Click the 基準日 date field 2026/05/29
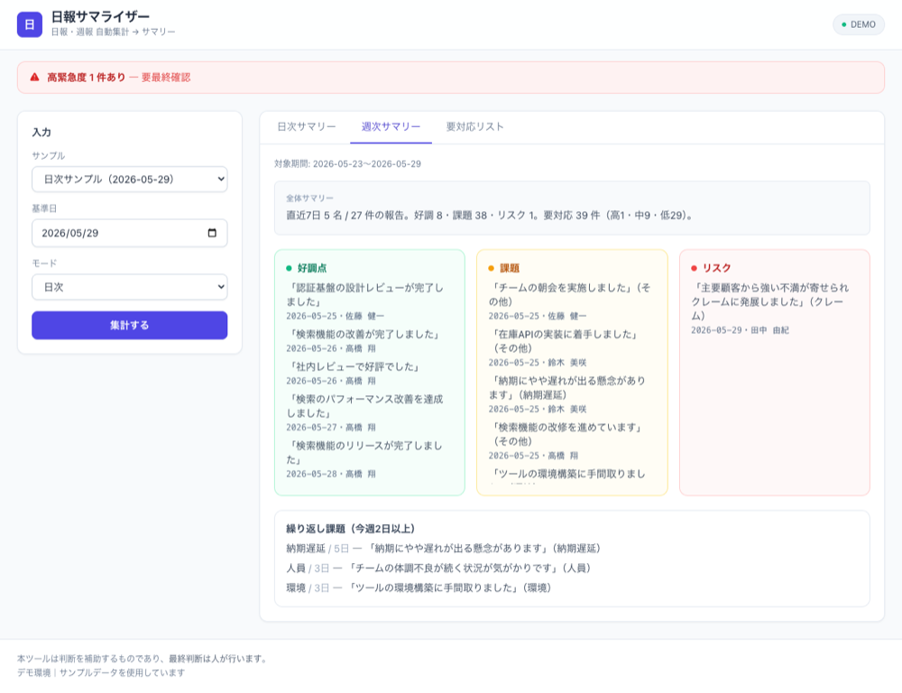This screenshot has width=902, height=693. tap(129, 233)
